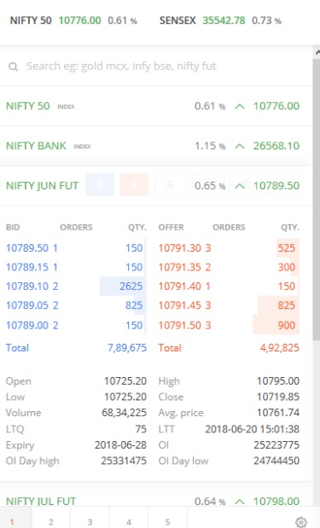Click offer quantity 525
The width and height of the screenshot is (320, 528).
(x=287, y=248)
